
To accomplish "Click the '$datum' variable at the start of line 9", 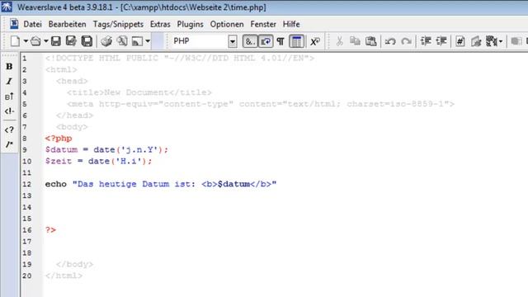I will (x=61, y=150).
